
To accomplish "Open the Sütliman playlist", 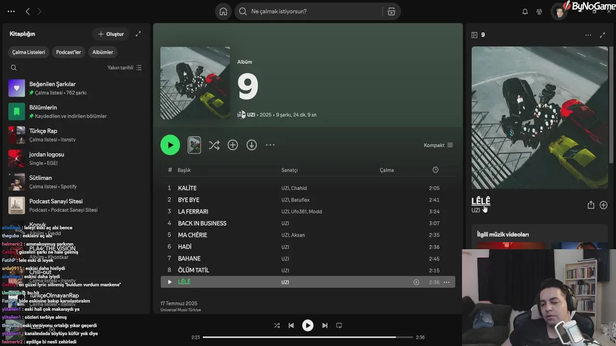I will pyautogui.click(x=77, y=182).
